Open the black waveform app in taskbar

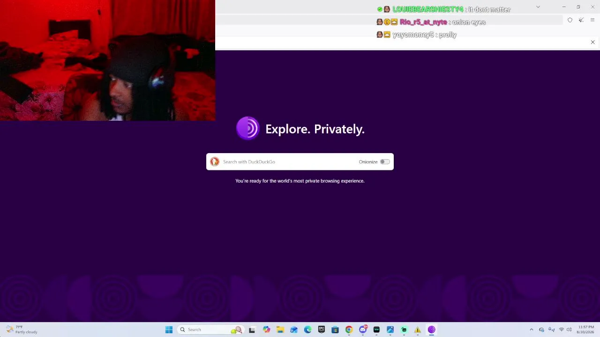(x=376, y=330)
